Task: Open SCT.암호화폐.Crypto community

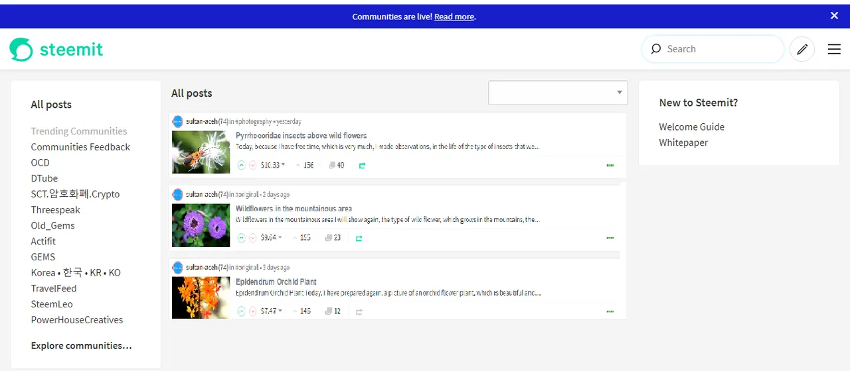Action: click(75, 194)
